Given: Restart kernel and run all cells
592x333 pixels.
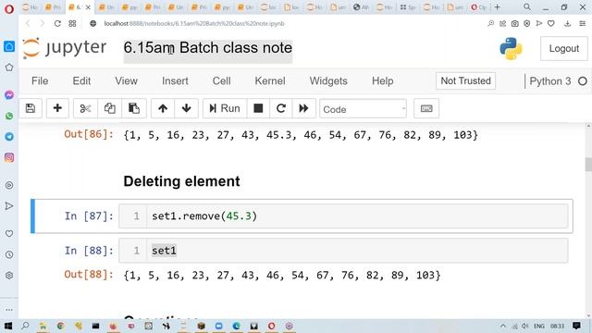Looking at the screenshot, I should pyautogui.click(x=303, y=108).
